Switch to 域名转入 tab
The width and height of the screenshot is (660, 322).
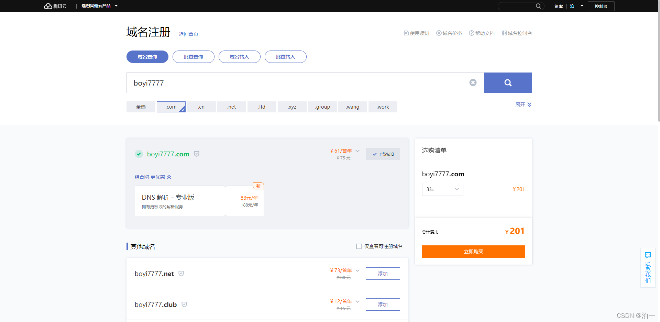pos(240,57)
